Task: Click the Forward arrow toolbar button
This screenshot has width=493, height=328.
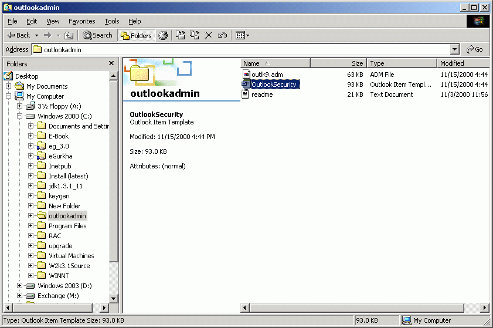Action: 47,35
